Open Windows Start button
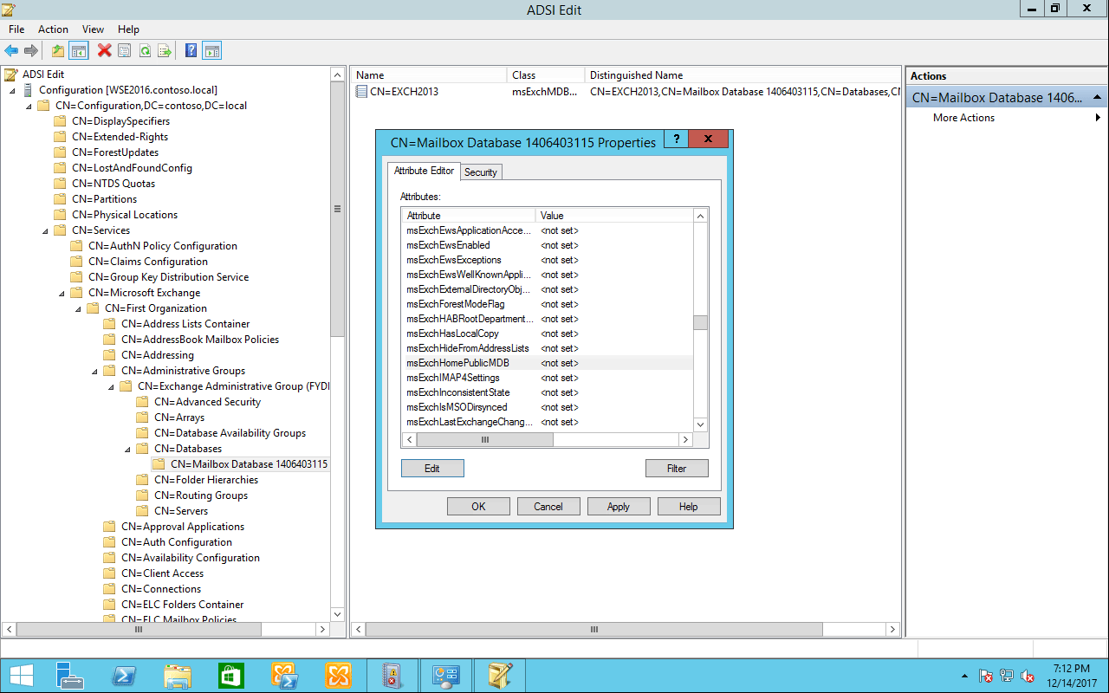1109x693 pixels. coord(22,676)
